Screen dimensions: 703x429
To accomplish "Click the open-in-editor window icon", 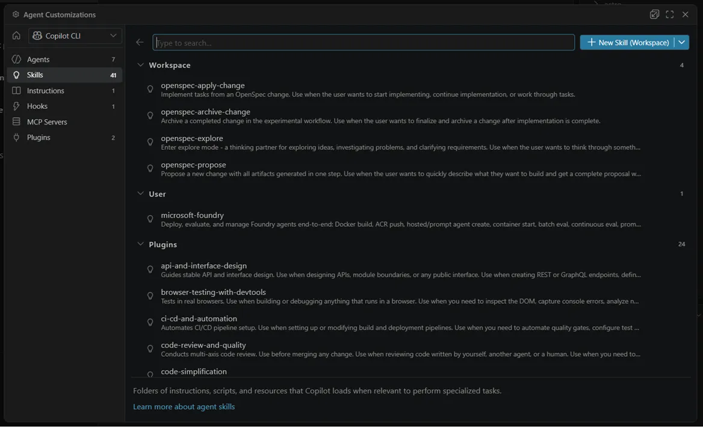I will 655,14.
